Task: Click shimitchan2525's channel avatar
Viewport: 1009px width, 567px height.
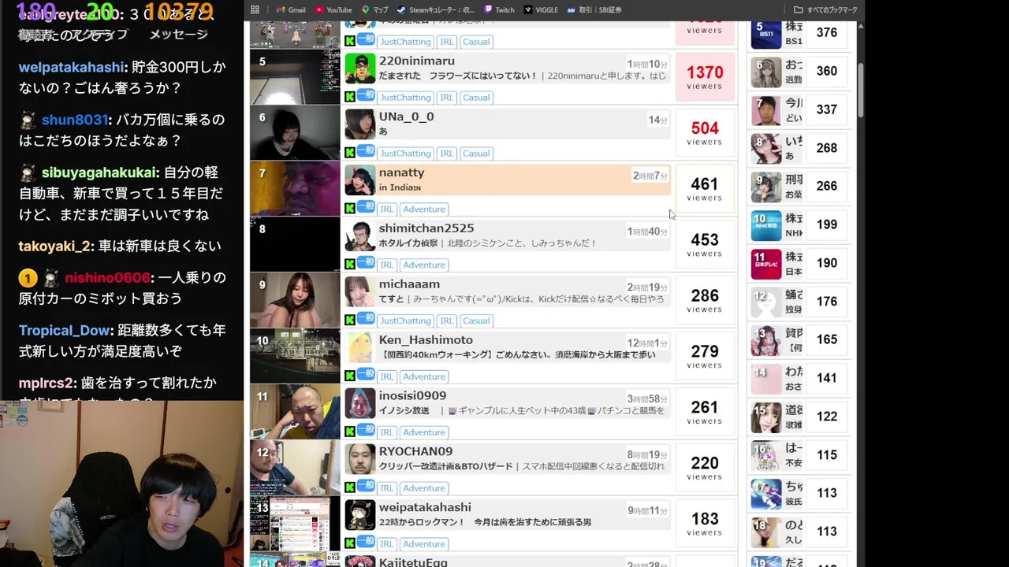Action: click(x=360, y=236)
